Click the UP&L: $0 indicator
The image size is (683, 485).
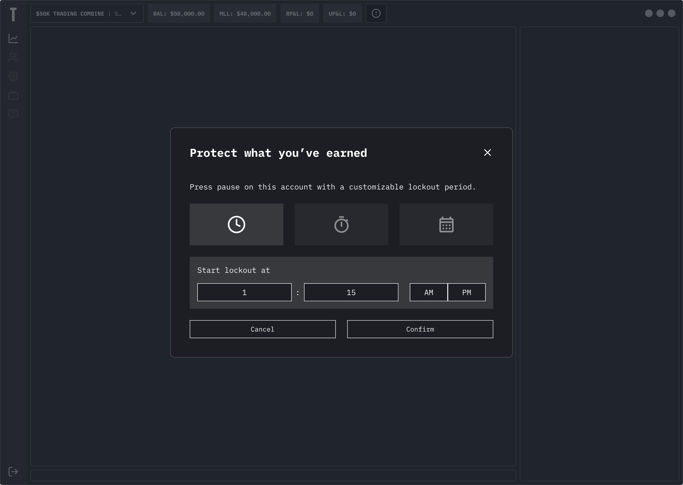342,13
